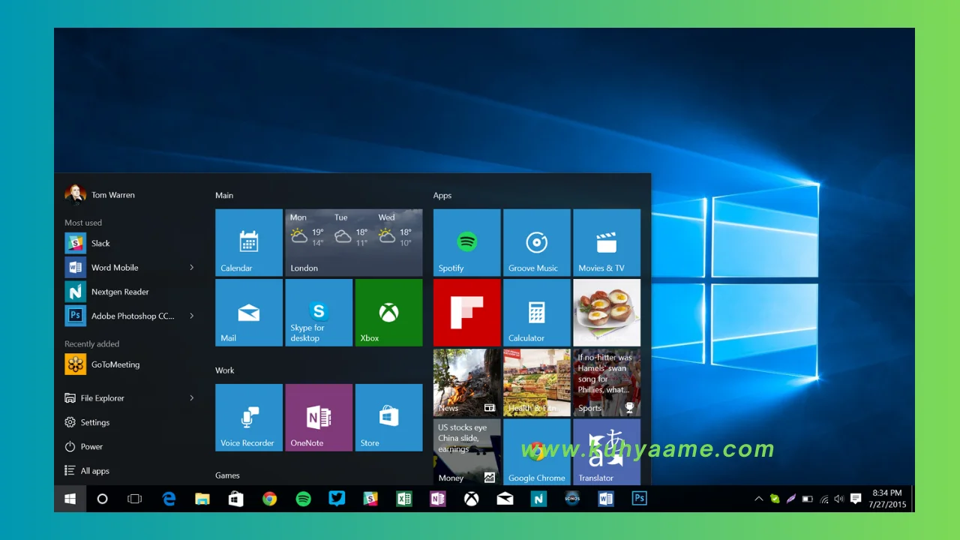Launch the OneNote tile
Image resolution: width=960 pixels, height=540 pixels.
pyautogui.click(x=319, y=418)
